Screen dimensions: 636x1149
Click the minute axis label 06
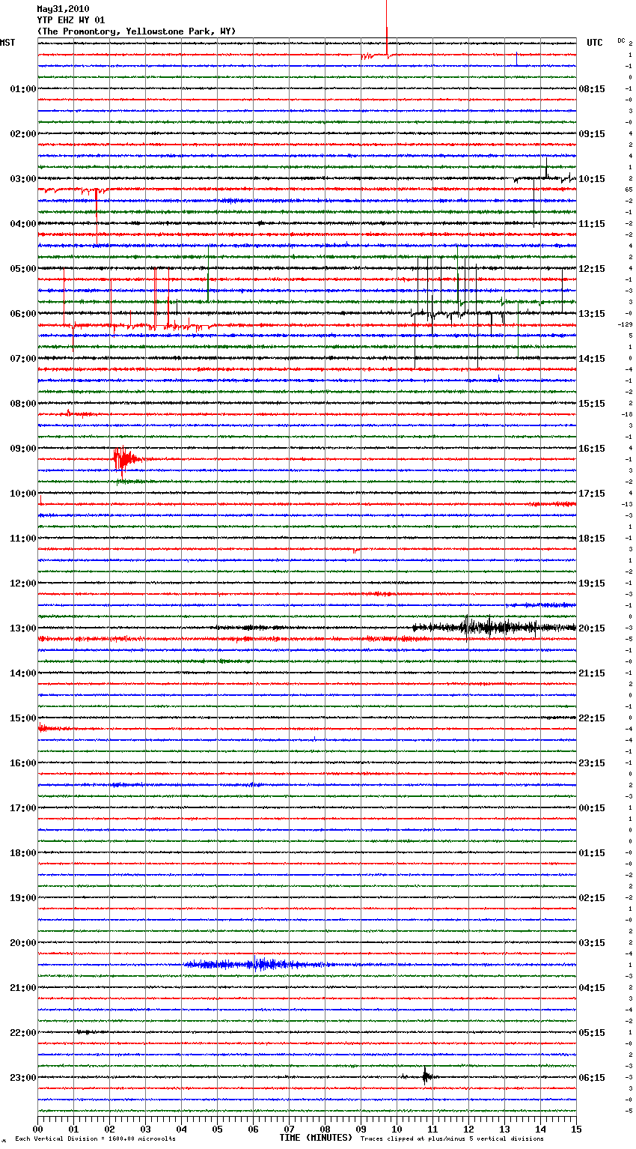[x=253, y=1129]
